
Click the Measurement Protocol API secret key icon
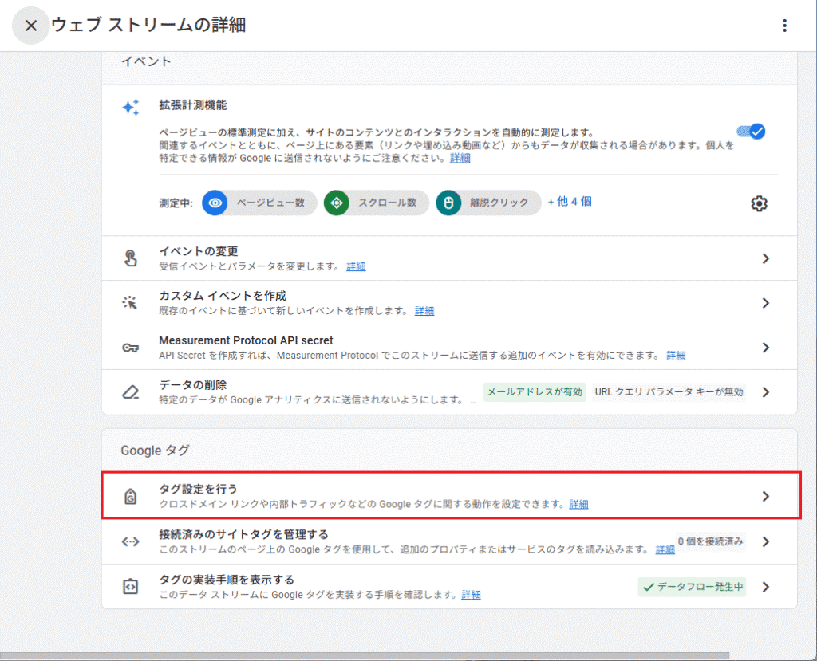tap(130, 348)
